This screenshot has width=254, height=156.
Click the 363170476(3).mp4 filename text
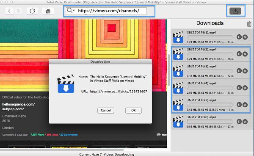[202, 66]
